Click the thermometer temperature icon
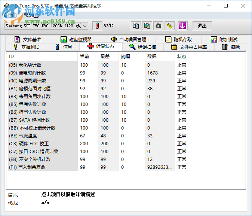The width and height of the screenshot is (252, 216). [x=97, y=26]
